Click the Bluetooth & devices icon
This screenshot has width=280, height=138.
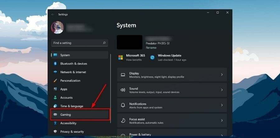pyautogui.click(x=55, y=64)
